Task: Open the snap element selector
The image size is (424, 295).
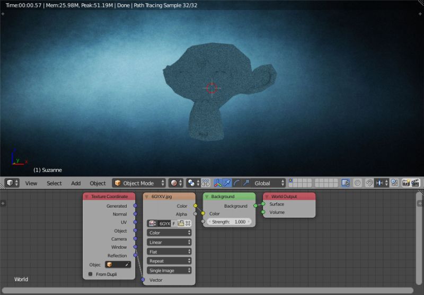Action: [382, 183]
